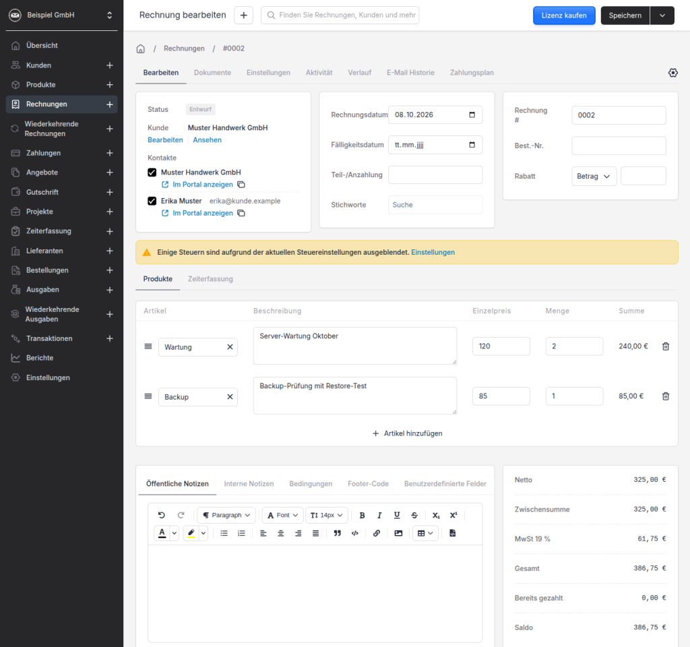
Task: Open the Font family dropdown
Action: tap(282, 515)
